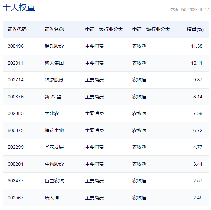Viewport: 211px width, 210px height.
Task: Click 农牧渔 in the 圣农发展 row
Action: click(139, 147)
